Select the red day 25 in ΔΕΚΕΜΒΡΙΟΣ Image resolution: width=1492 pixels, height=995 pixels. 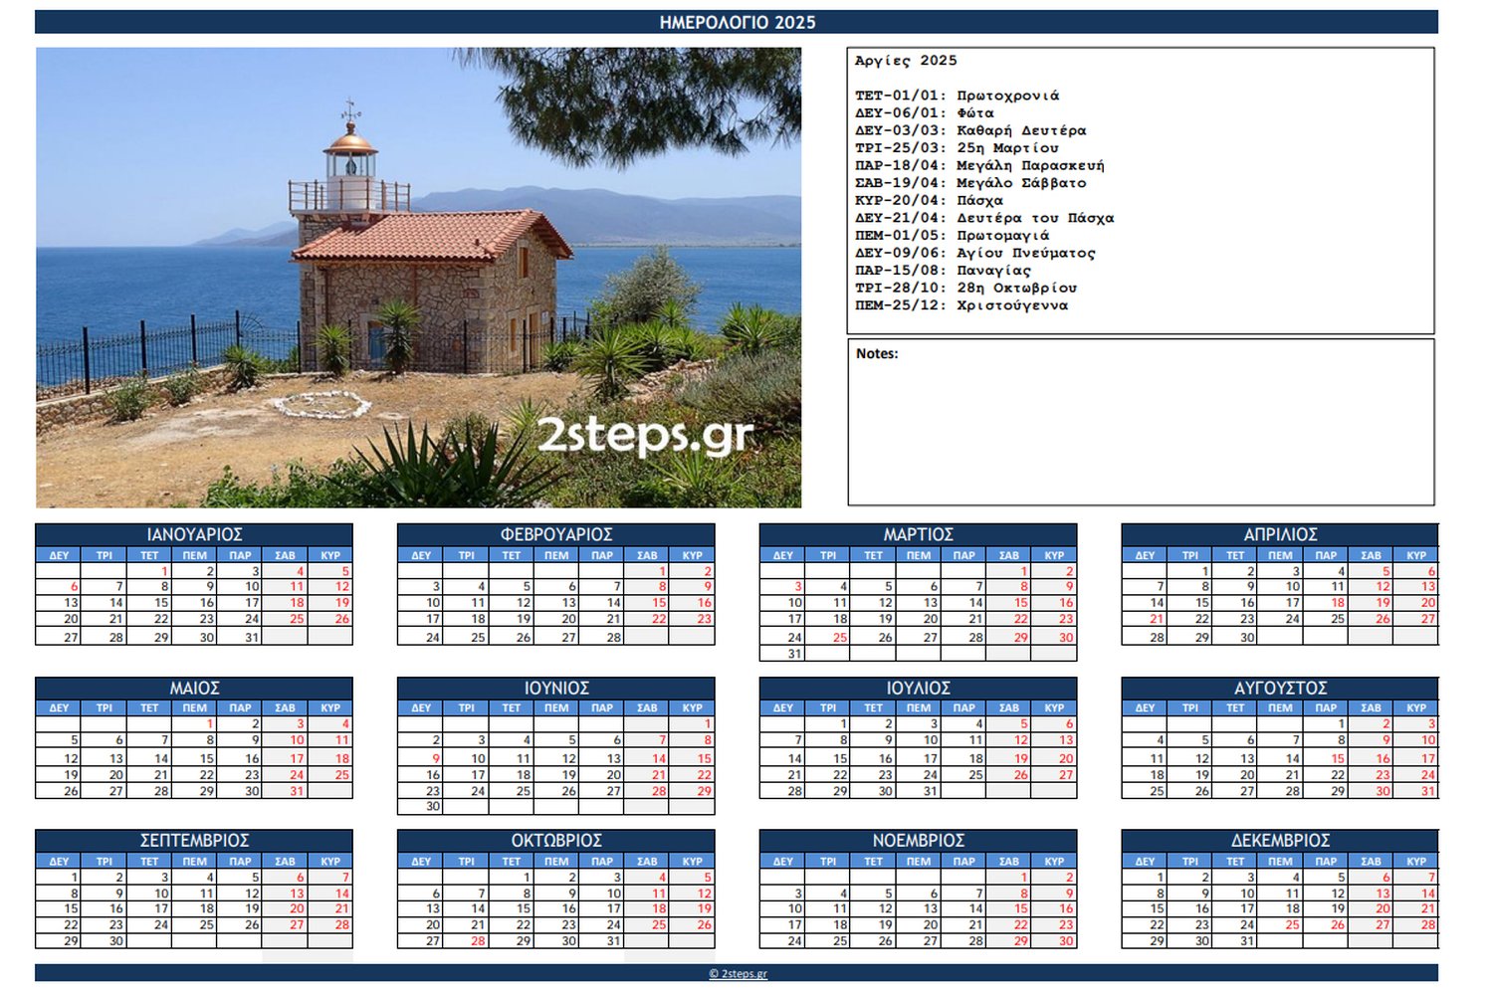coord(1280,925)
